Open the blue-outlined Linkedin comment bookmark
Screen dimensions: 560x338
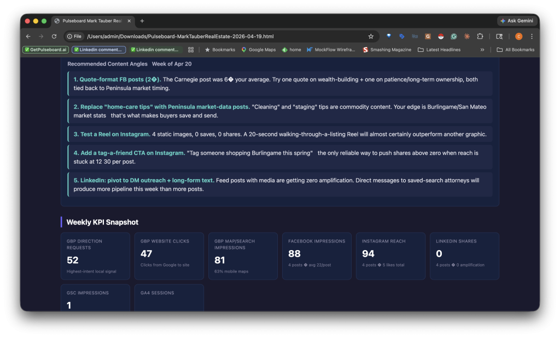98,50
